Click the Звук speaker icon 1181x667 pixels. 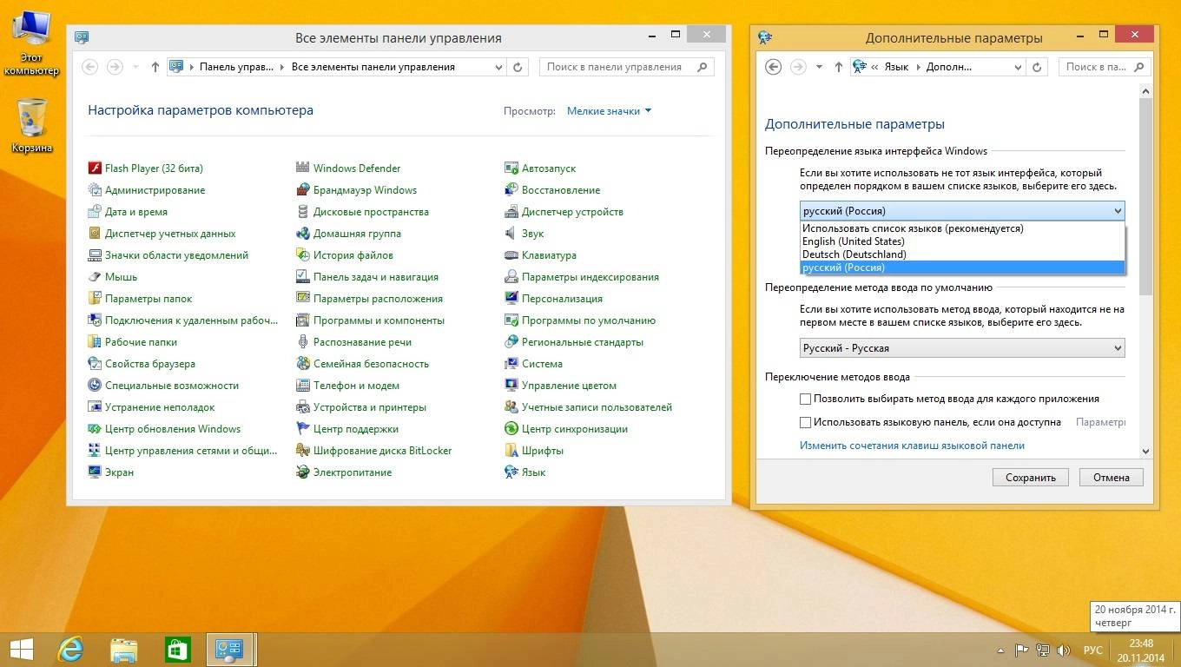point(511,234)
